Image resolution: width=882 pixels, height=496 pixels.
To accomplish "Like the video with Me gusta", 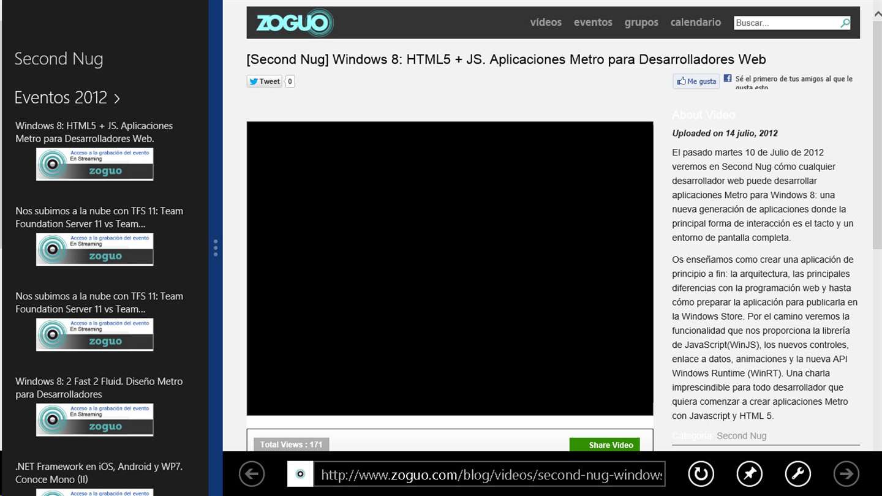I will pos(696,81).
